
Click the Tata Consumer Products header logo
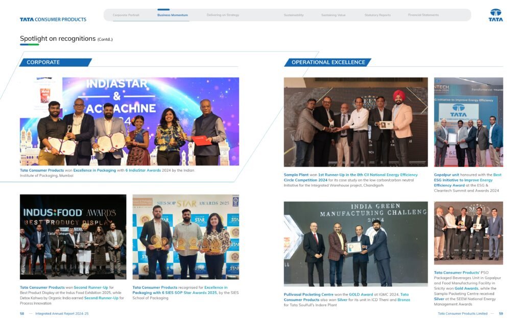(53, 20)
